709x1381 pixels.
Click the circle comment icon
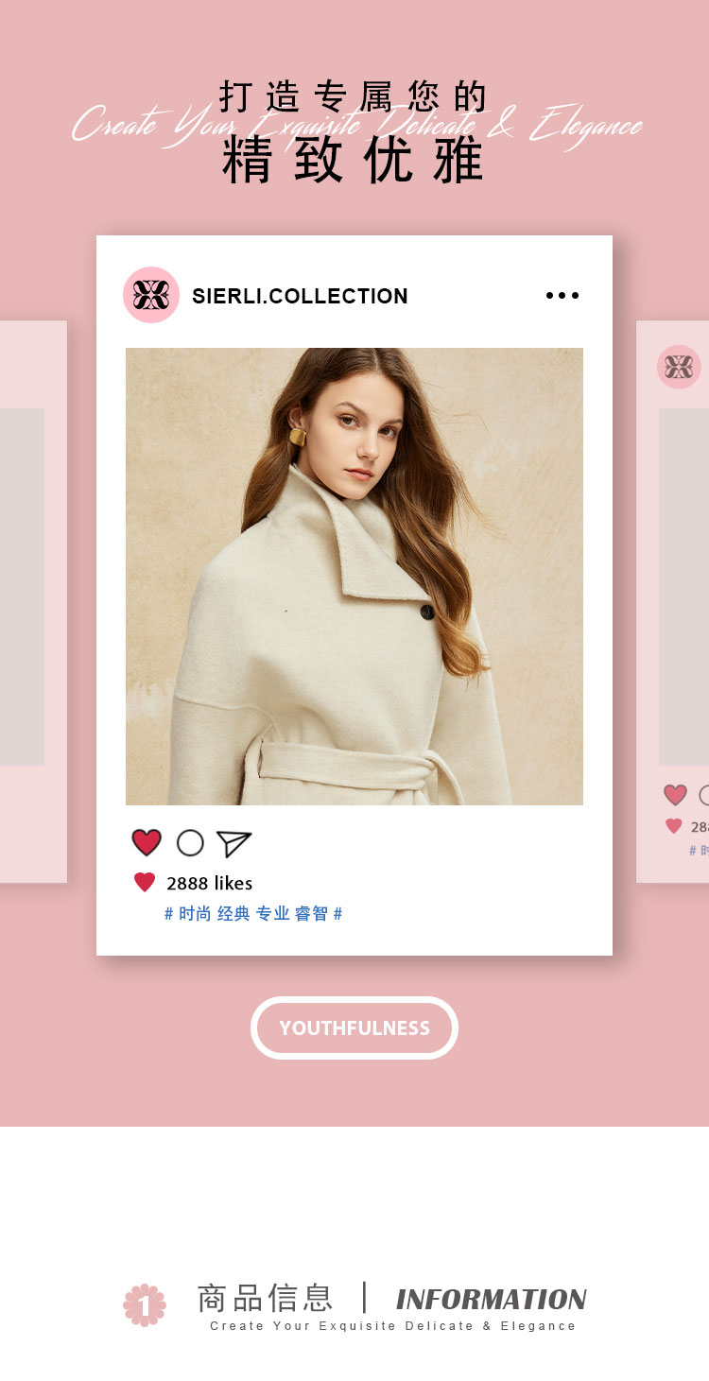pyautogui.click(x=190, y=842)
